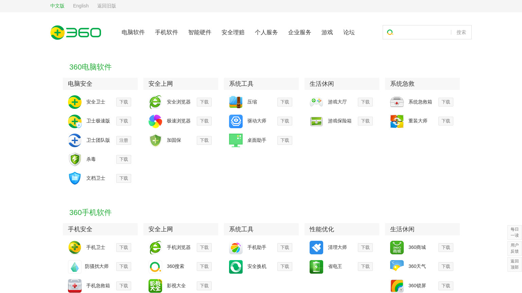This screenshot has width=522, height=293.
Task: Download 手机助手
Action: [x=285, y=248]
